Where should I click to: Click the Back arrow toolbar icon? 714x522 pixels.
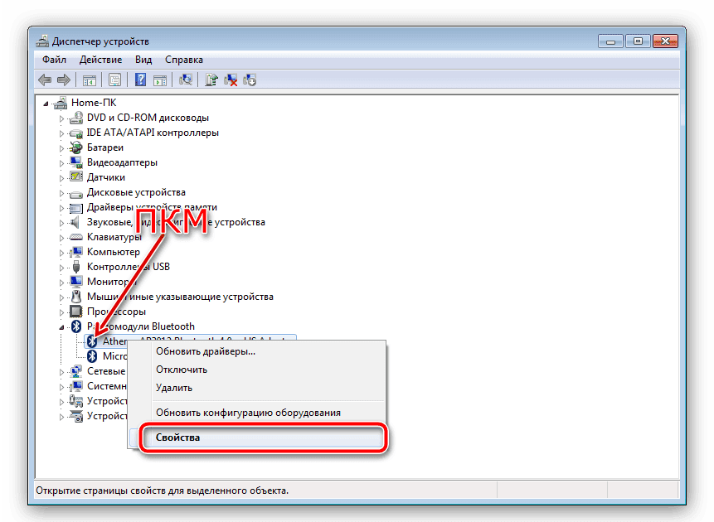pyautogui.click(x=45, y=80)
